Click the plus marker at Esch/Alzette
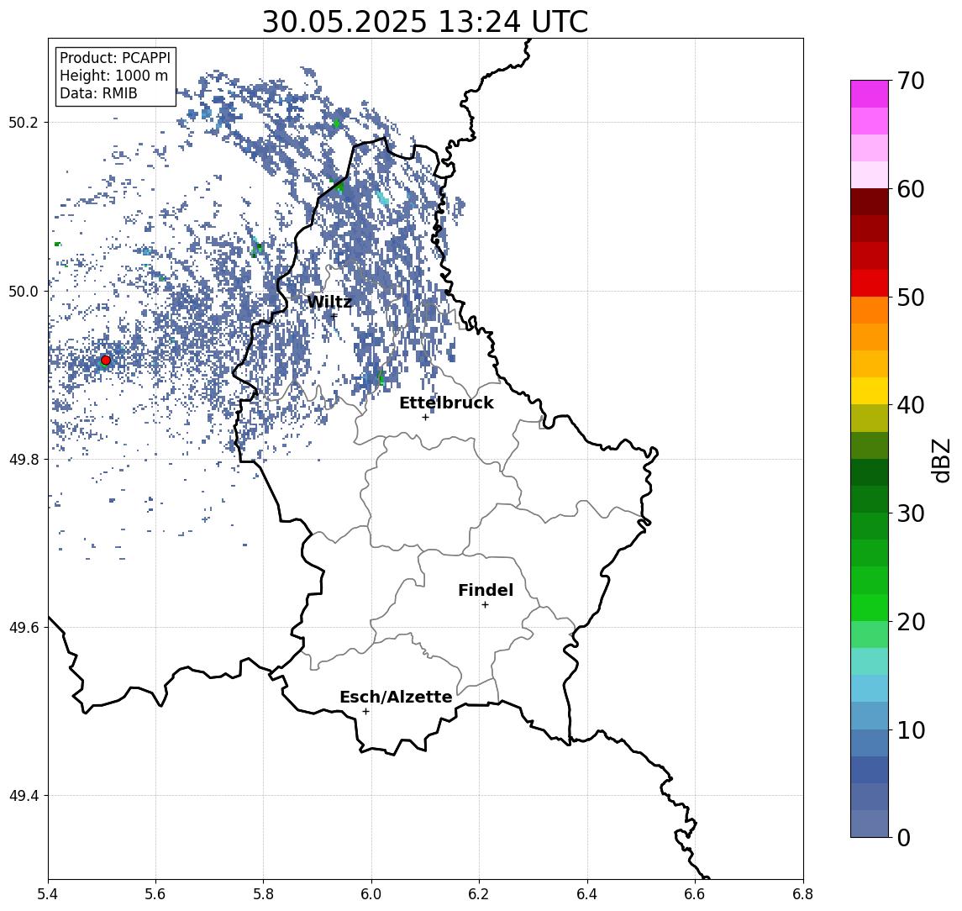The width and height of the screenshot is (962, 911). pyautogui.click(x=365, y=712)
